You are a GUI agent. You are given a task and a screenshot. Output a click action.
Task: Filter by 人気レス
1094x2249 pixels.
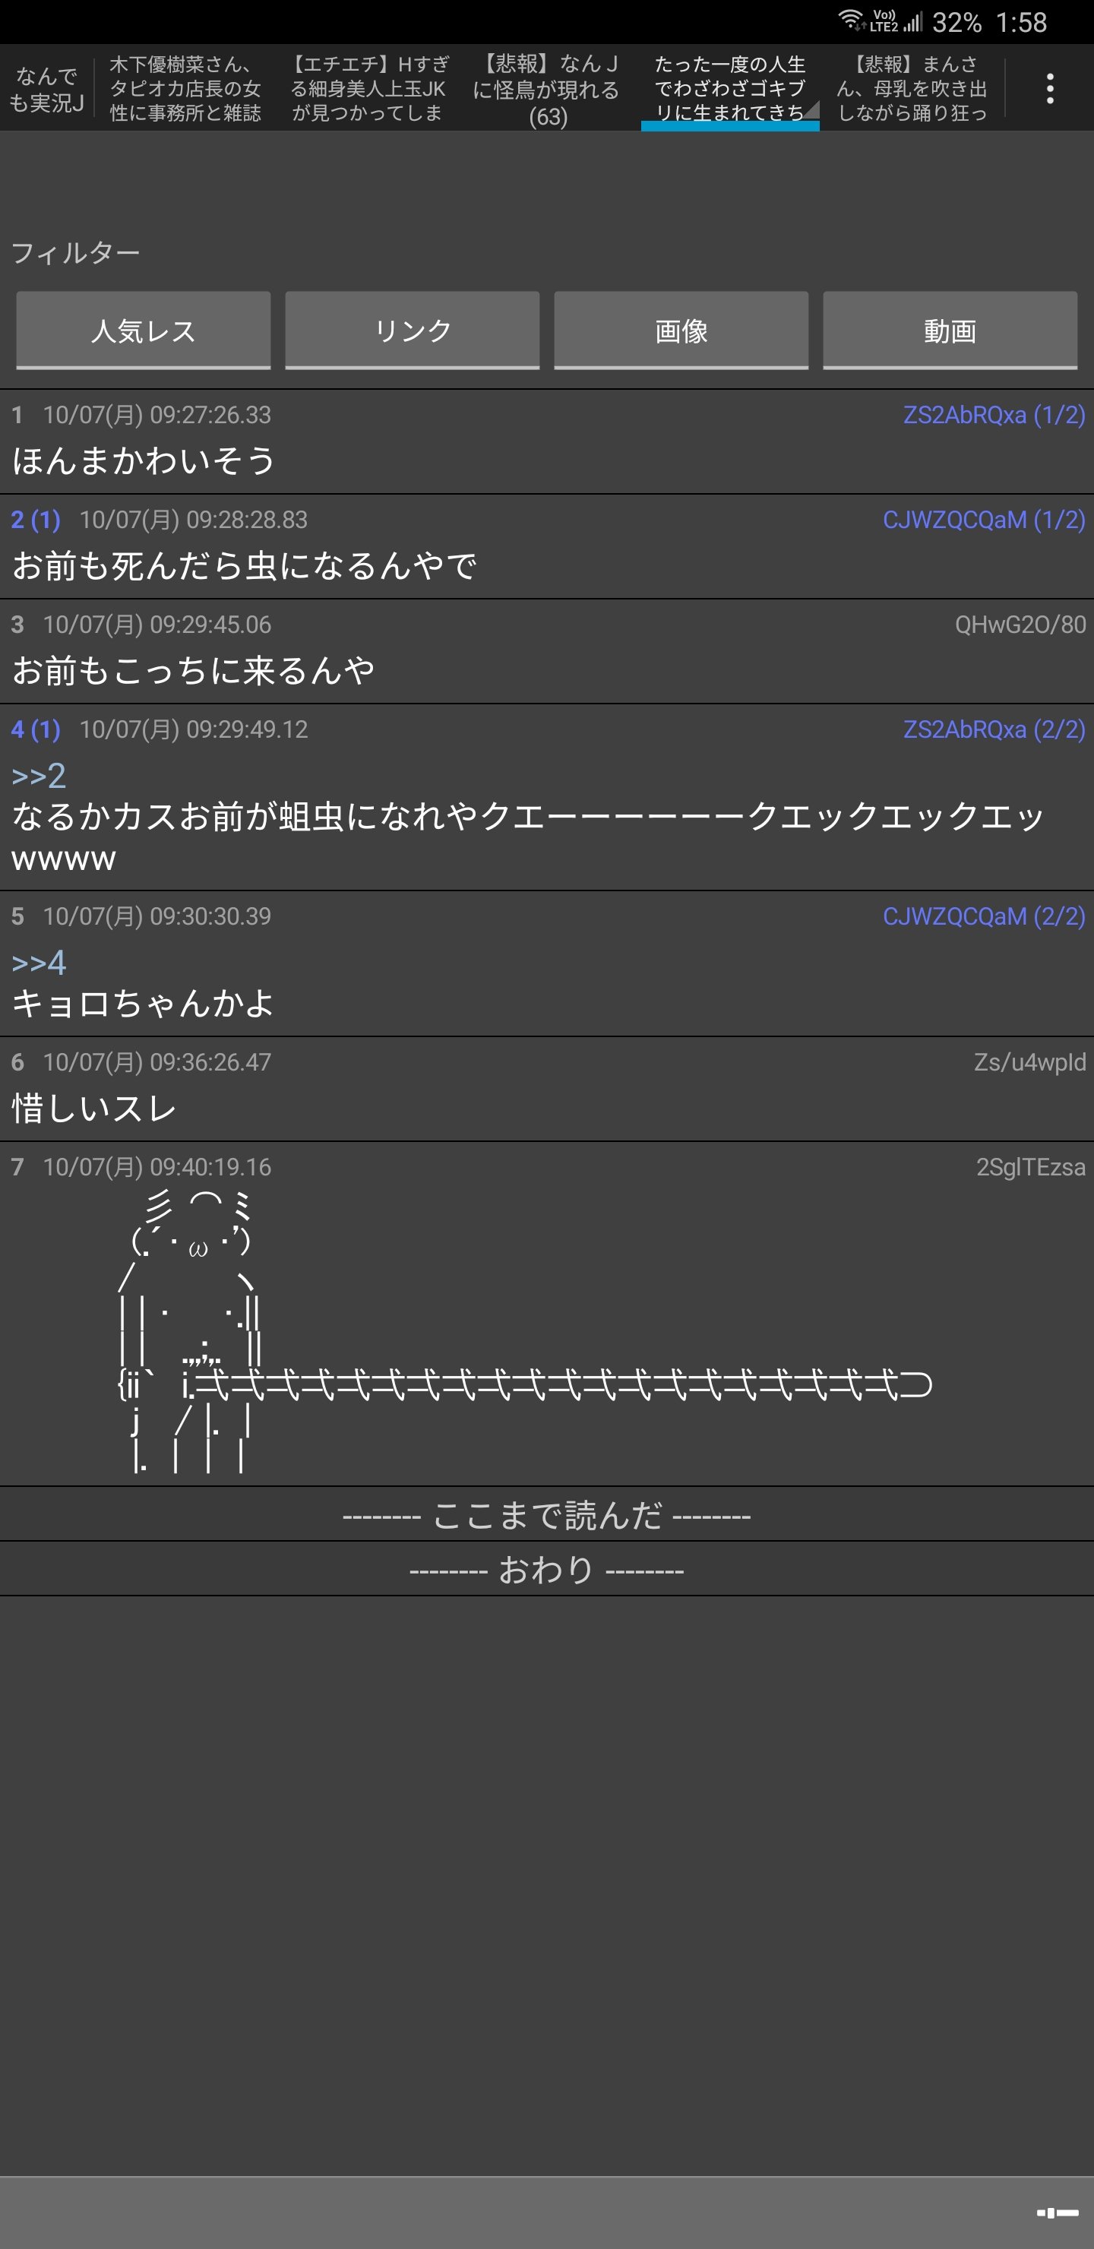click(x=143, y=331)
